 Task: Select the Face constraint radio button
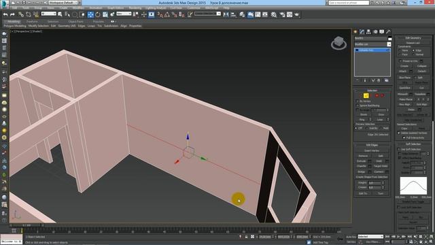click(x=400, y=54)
